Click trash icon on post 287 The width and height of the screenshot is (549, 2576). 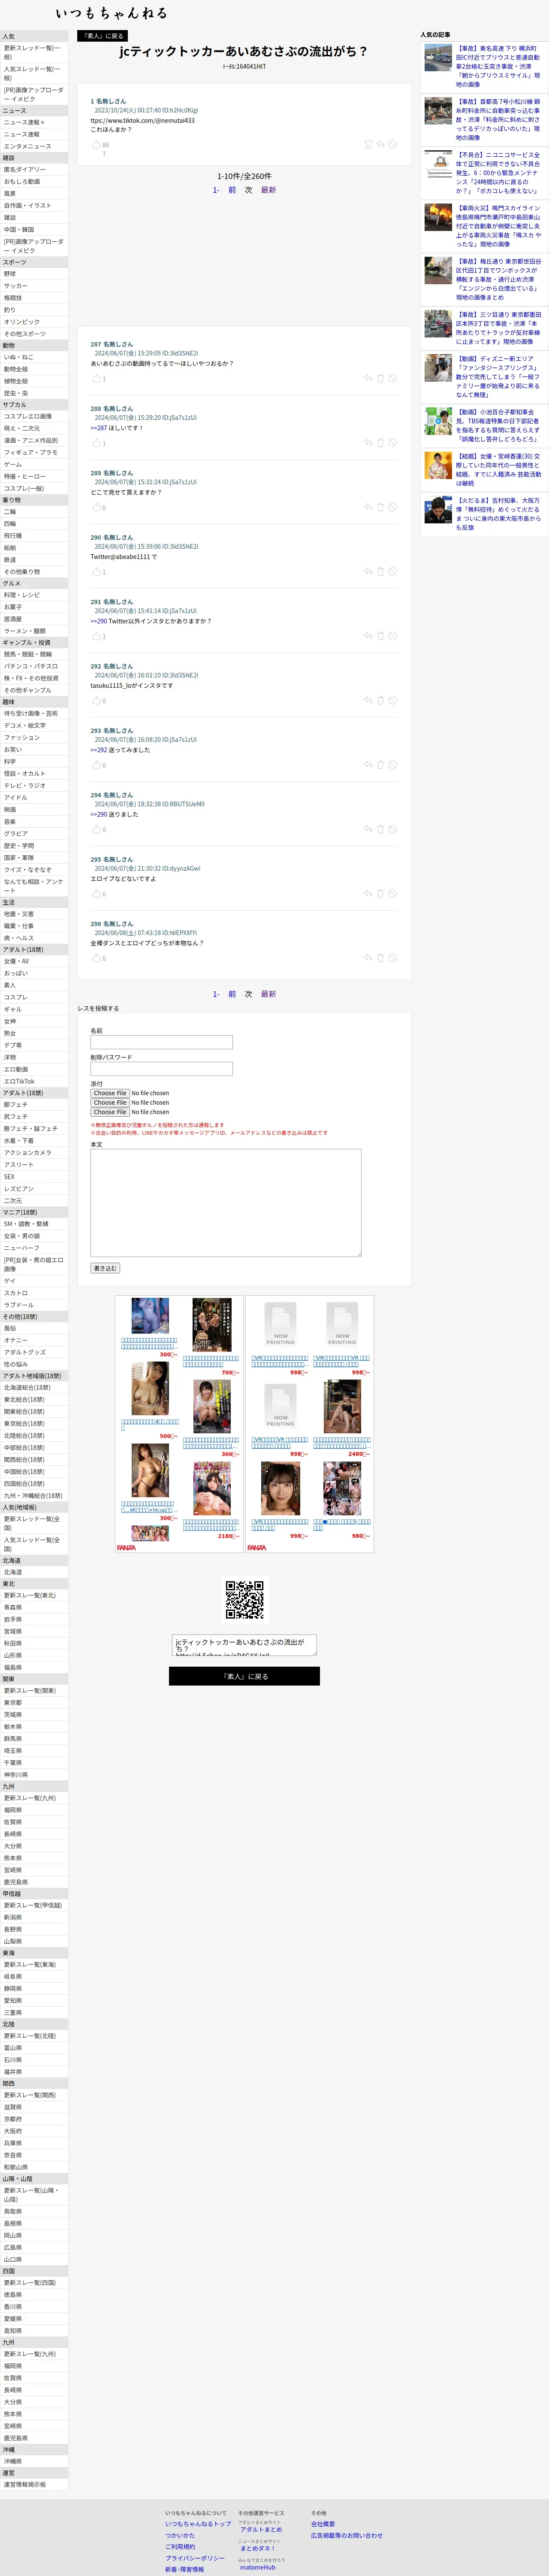[x=380, y=379]
